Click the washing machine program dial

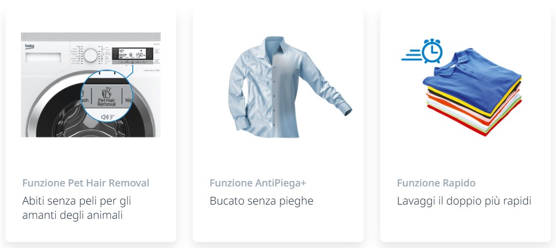[x=91, y=56]
